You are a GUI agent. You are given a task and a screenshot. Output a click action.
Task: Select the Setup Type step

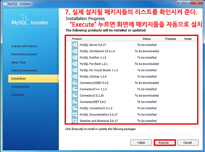(x=19, y=62)
